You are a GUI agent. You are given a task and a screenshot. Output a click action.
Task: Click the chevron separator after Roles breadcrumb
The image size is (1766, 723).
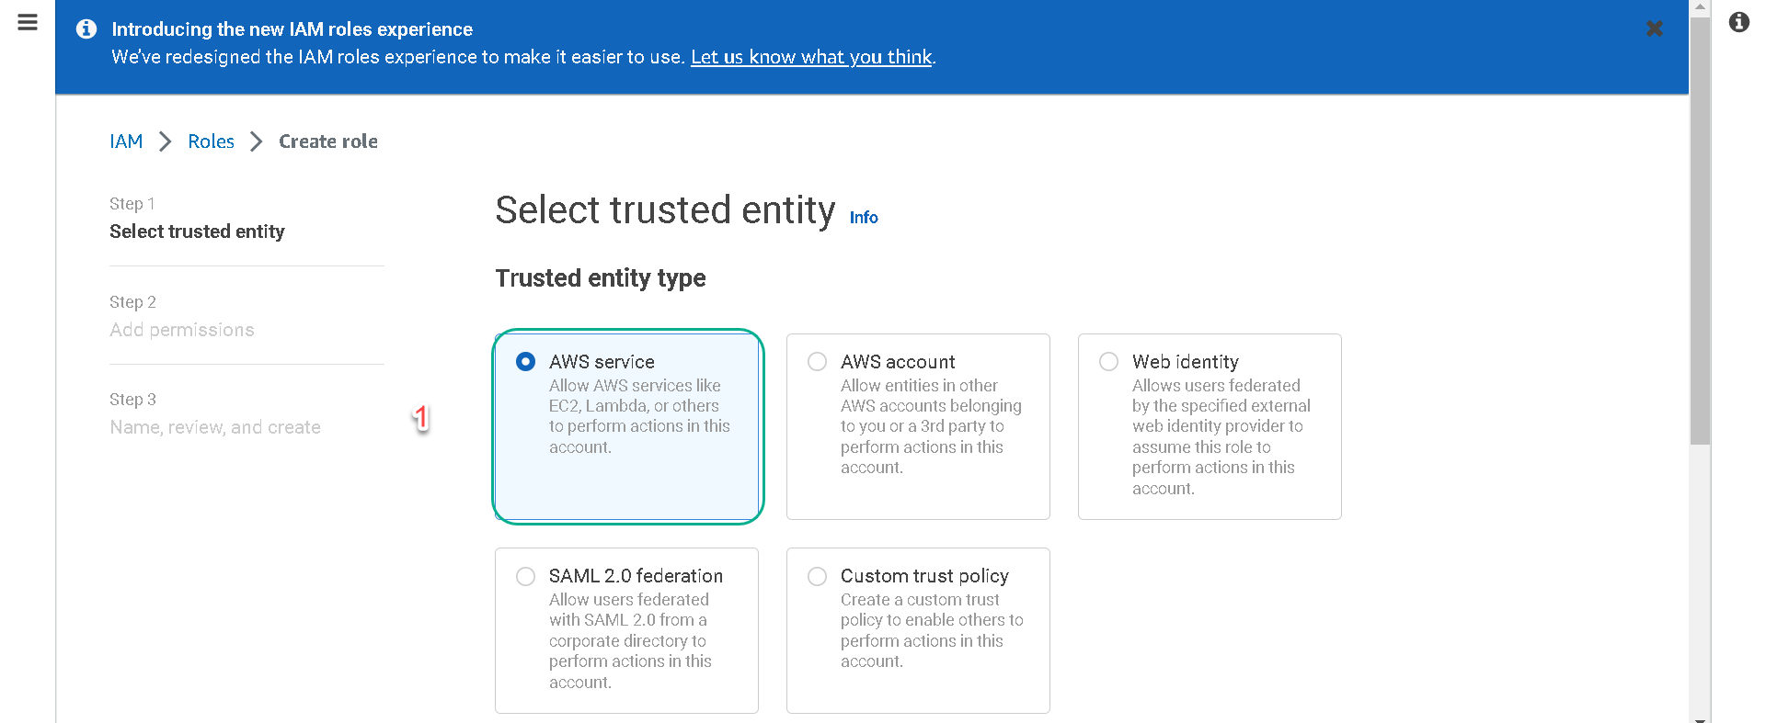[257, 141]
